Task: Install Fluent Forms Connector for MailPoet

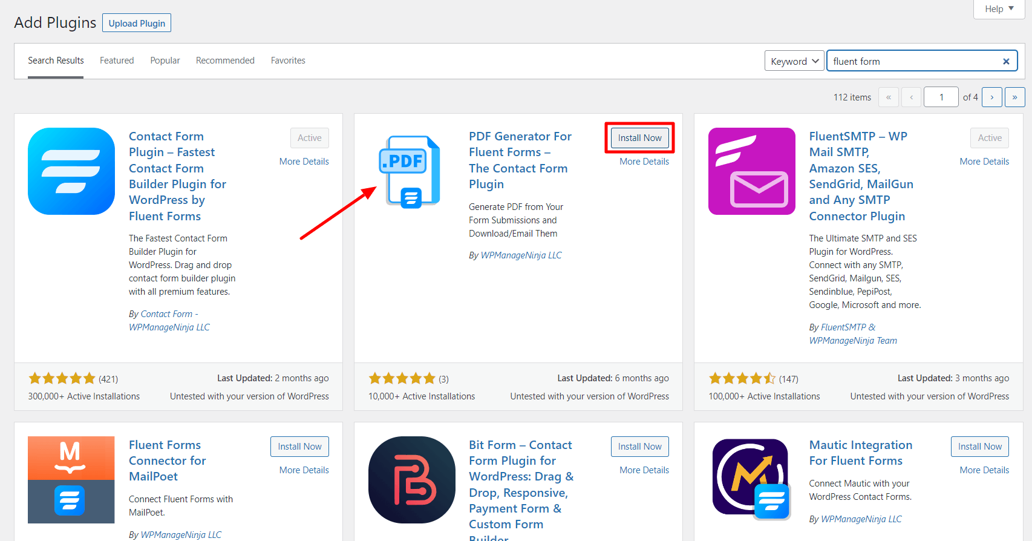Action: tap(299, 447)
